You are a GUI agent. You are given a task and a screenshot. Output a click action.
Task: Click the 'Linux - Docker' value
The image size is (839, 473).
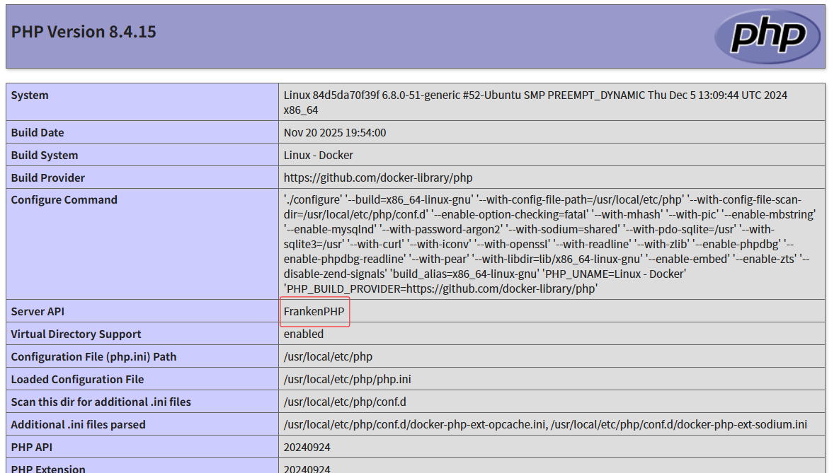(319, 155)
